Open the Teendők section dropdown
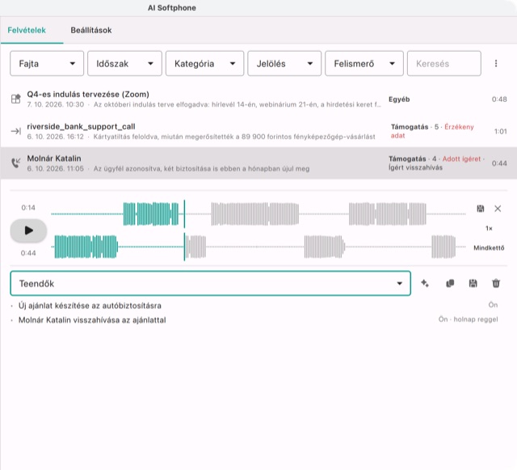Screen dimensions: 517x470 pyautogui.click(x=210, y=283)
